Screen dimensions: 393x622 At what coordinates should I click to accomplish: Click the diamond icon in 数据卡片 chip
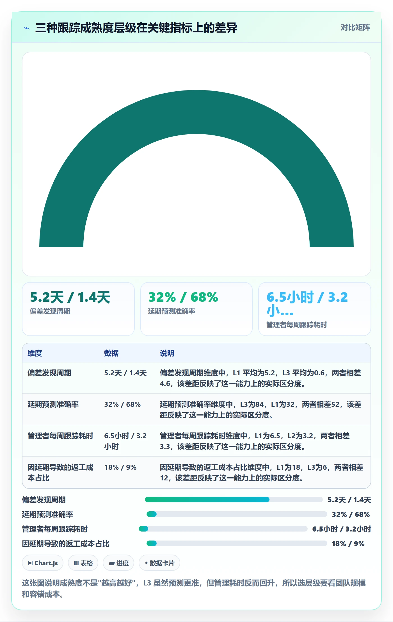[146, 563]
